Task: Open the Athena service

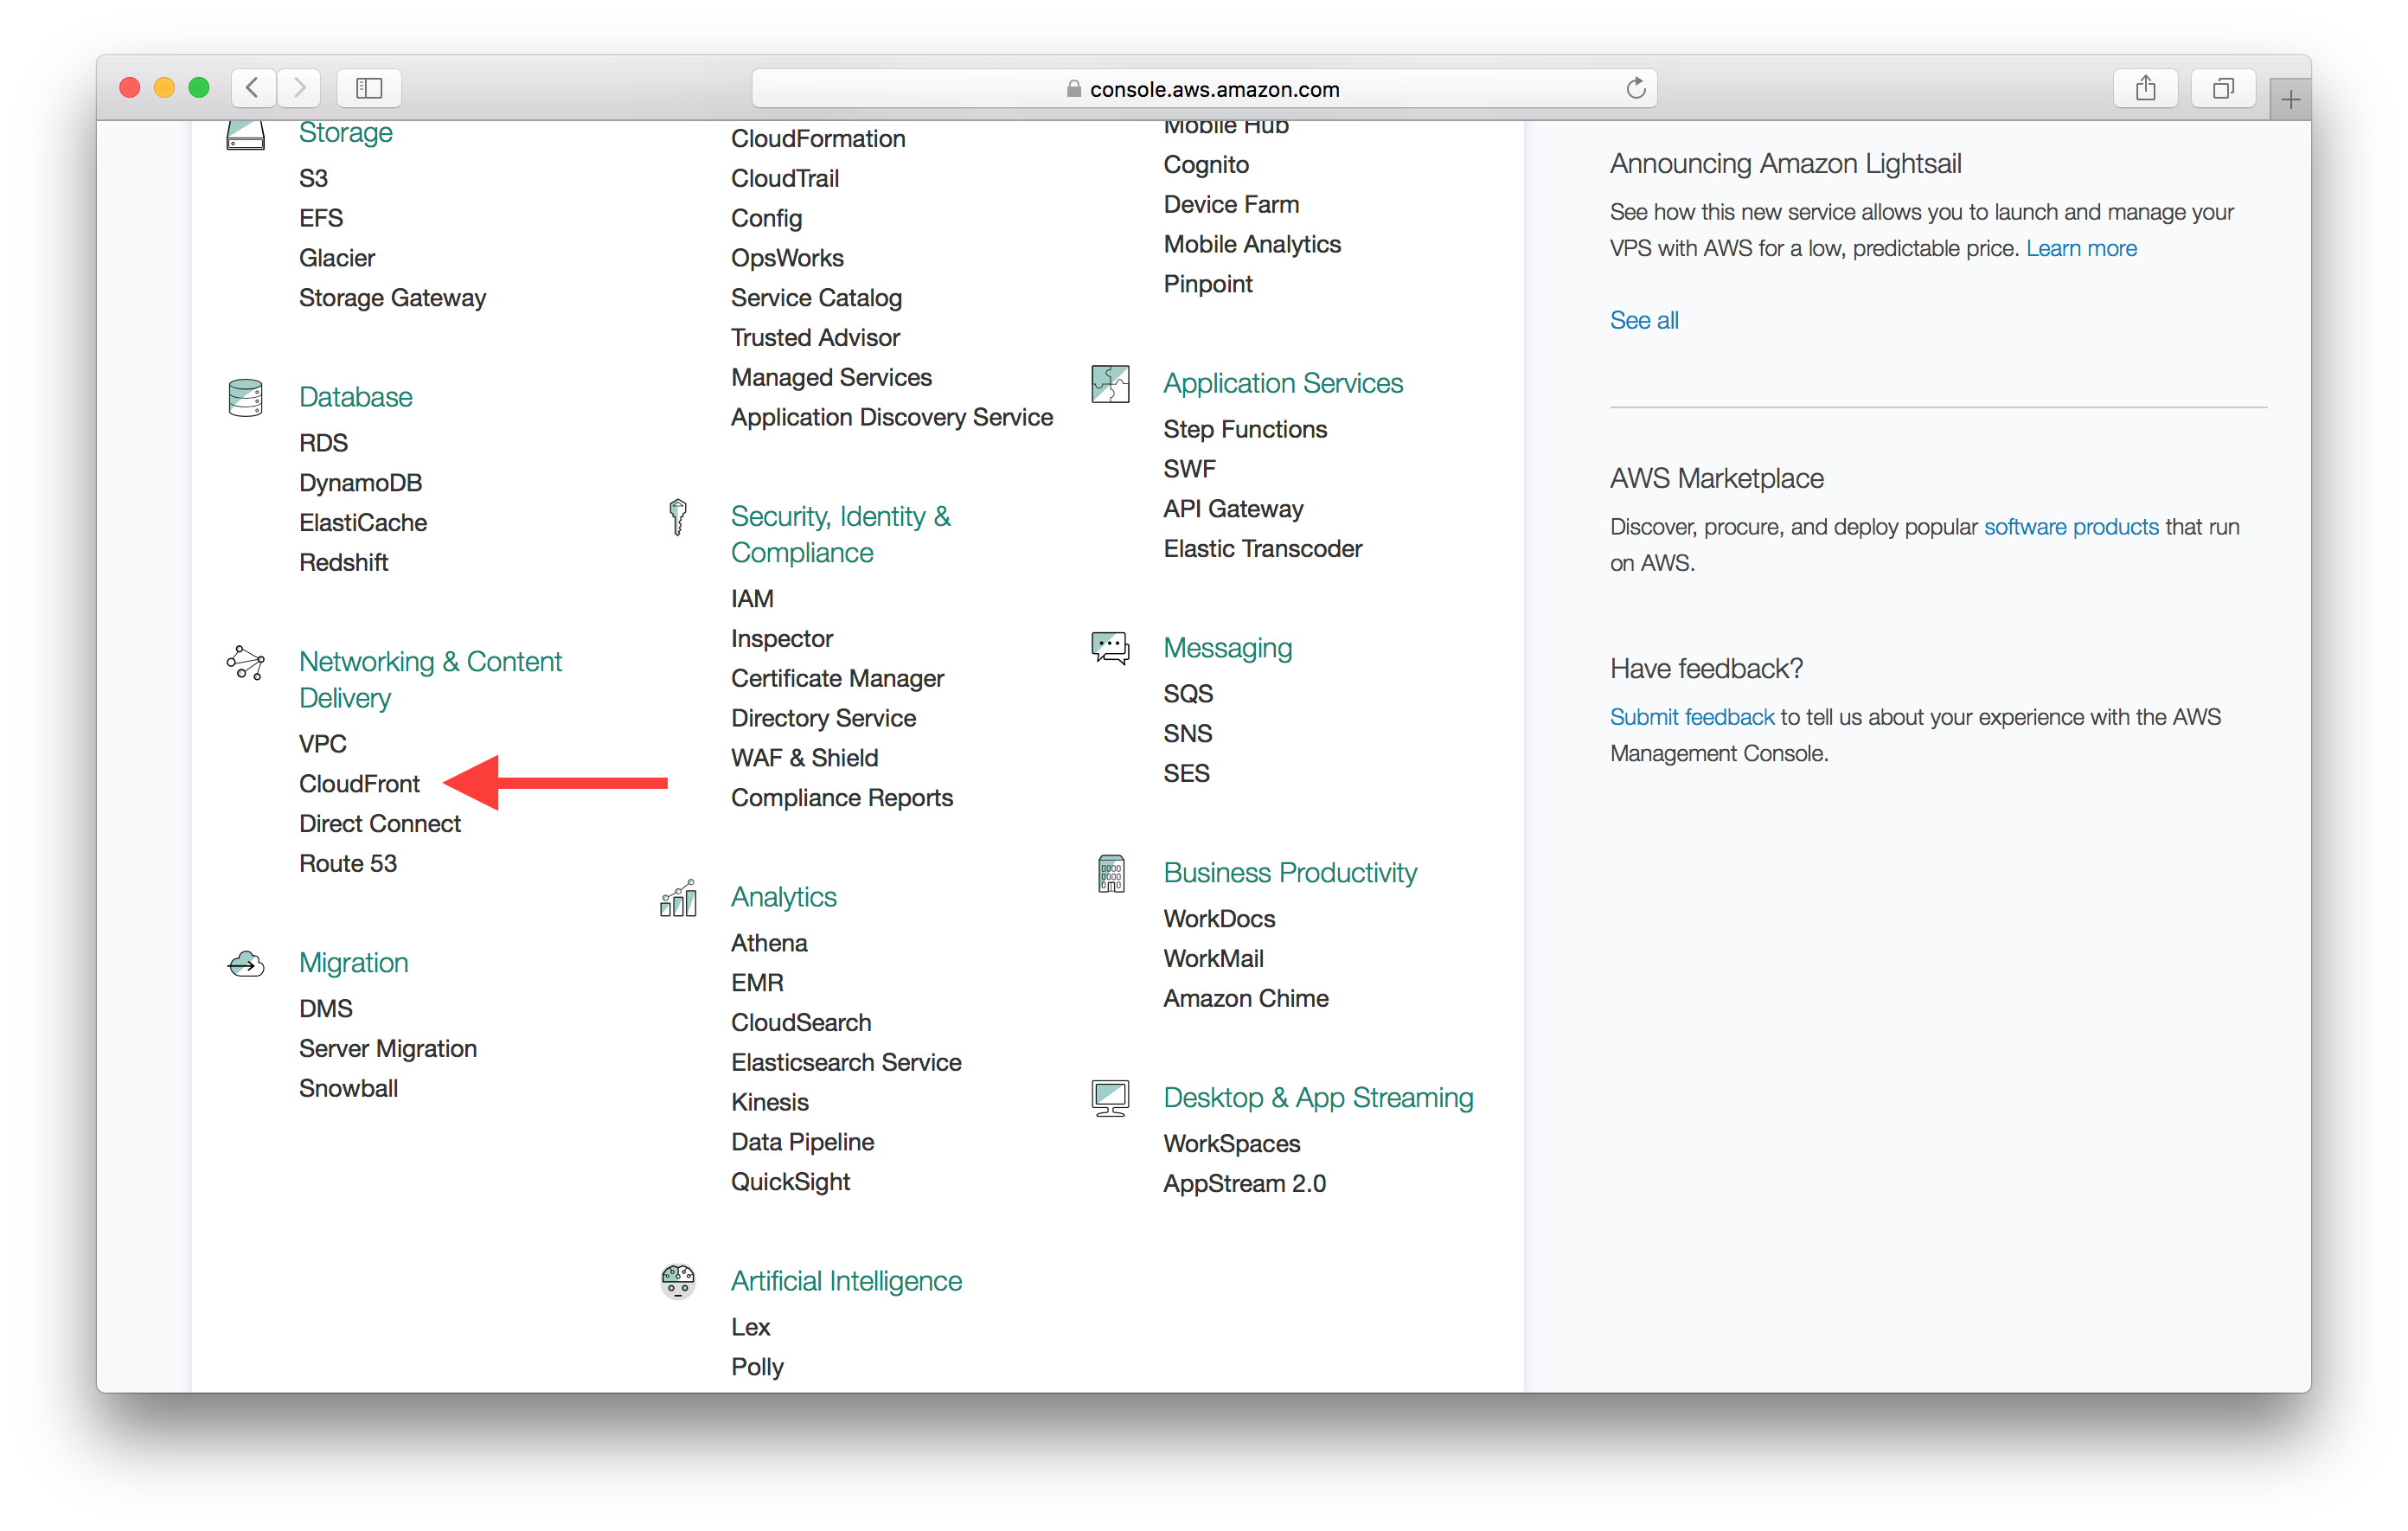Action: click(769, 943)
